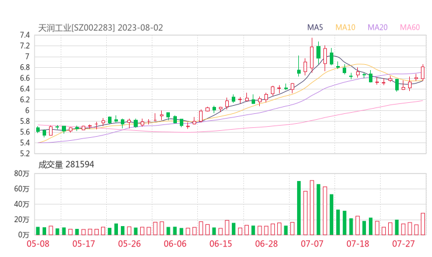
Task: Click the 07-18 date axis label
Action: [x=358, y=244]
